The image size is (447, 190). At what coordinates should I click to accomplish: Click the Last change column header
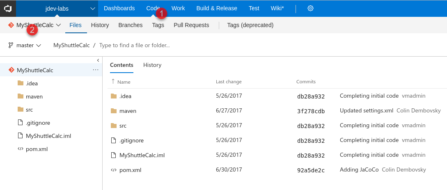tap(229, 82)
